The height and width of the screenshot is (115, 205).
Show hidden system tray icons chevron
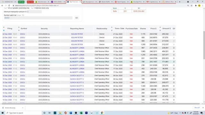pos(180,113)
